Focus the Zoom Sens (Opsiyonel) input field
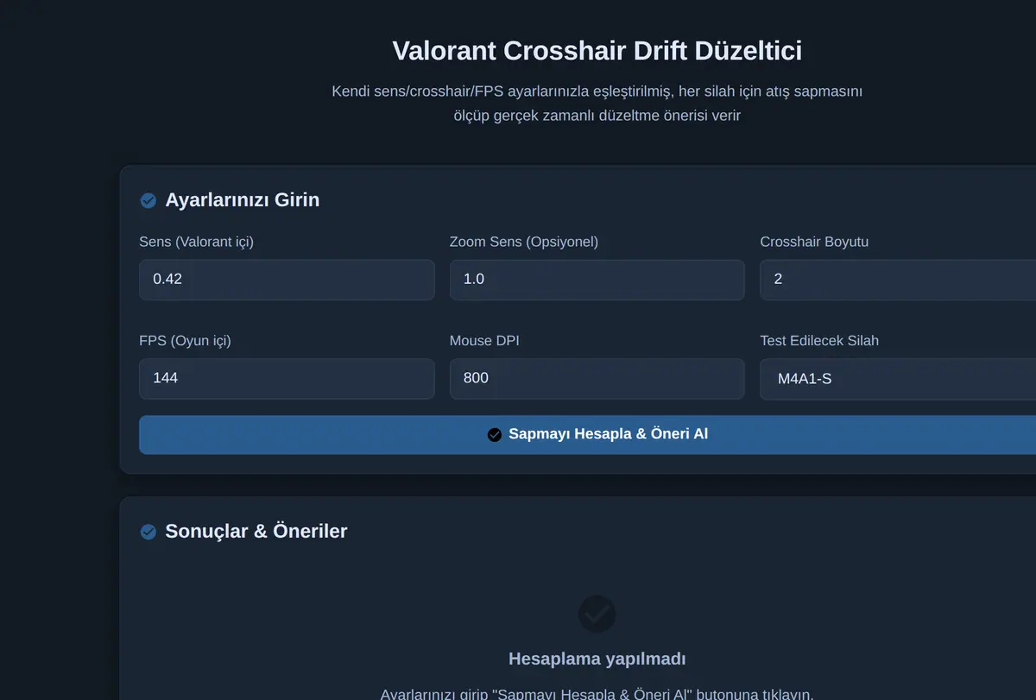 (x=597, y=280)
